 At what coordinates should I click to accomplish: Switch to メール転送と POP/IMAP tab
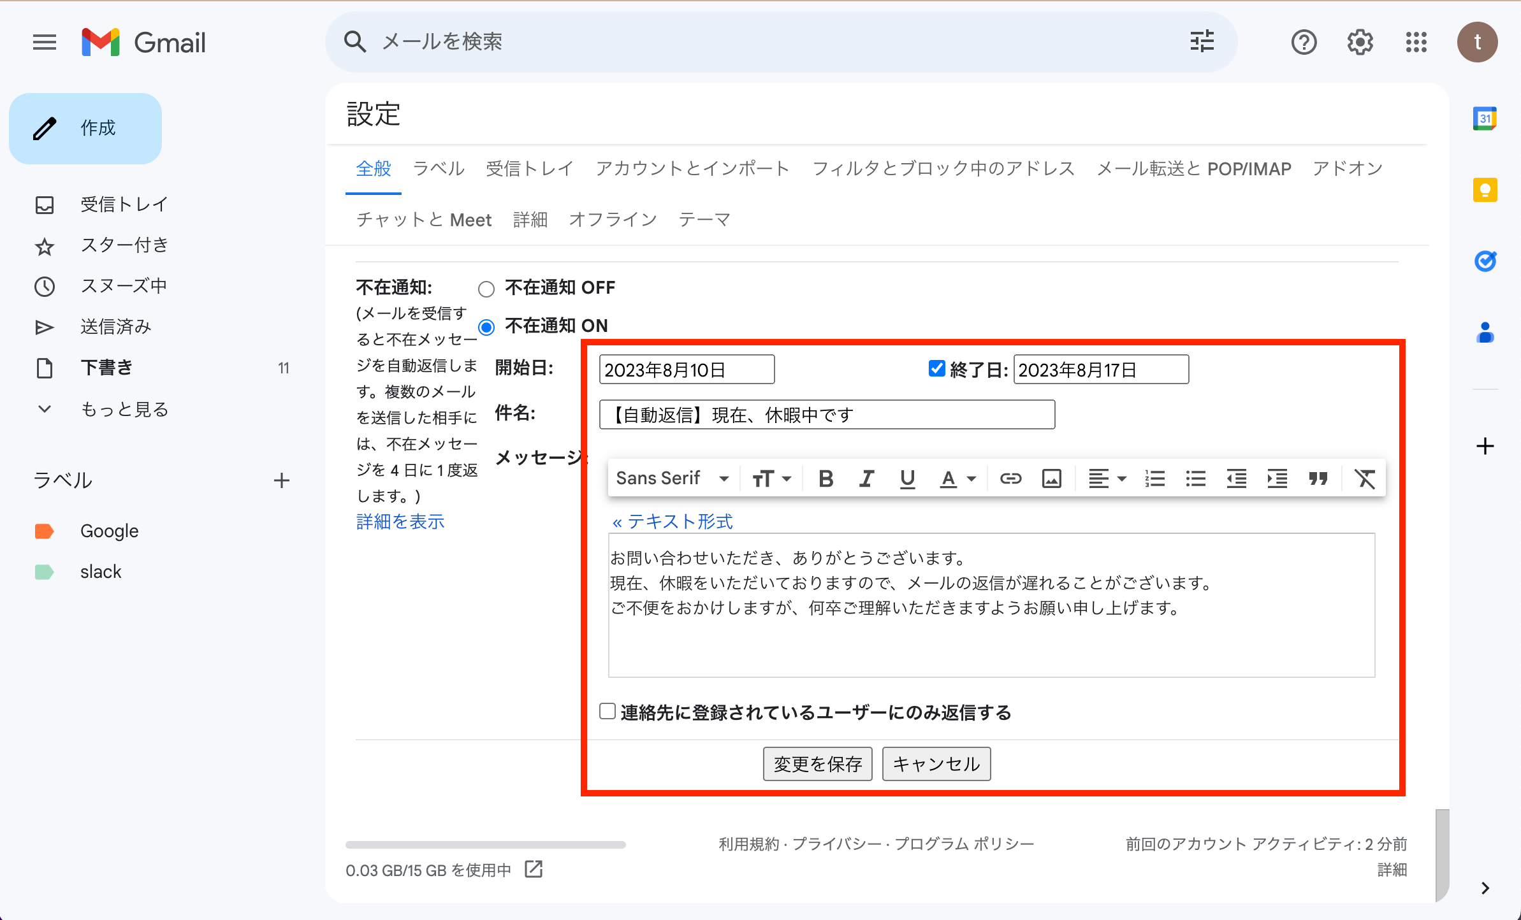click(1194, 169)
